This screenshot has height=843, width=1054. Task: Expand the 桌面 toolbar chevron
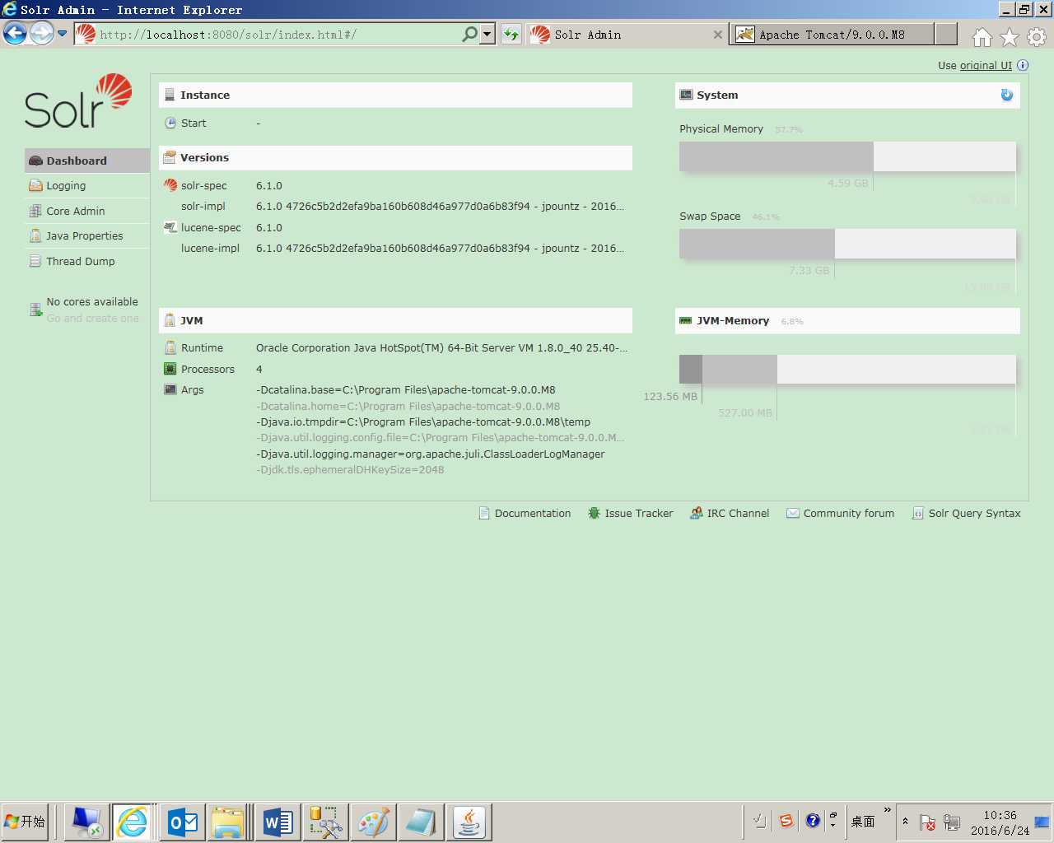click(888, 810)
